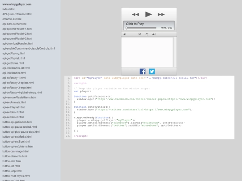Share via the Facebook icon
Image resolution: width=242 pixels, height=181 pixels.
(x=143, y=72)
